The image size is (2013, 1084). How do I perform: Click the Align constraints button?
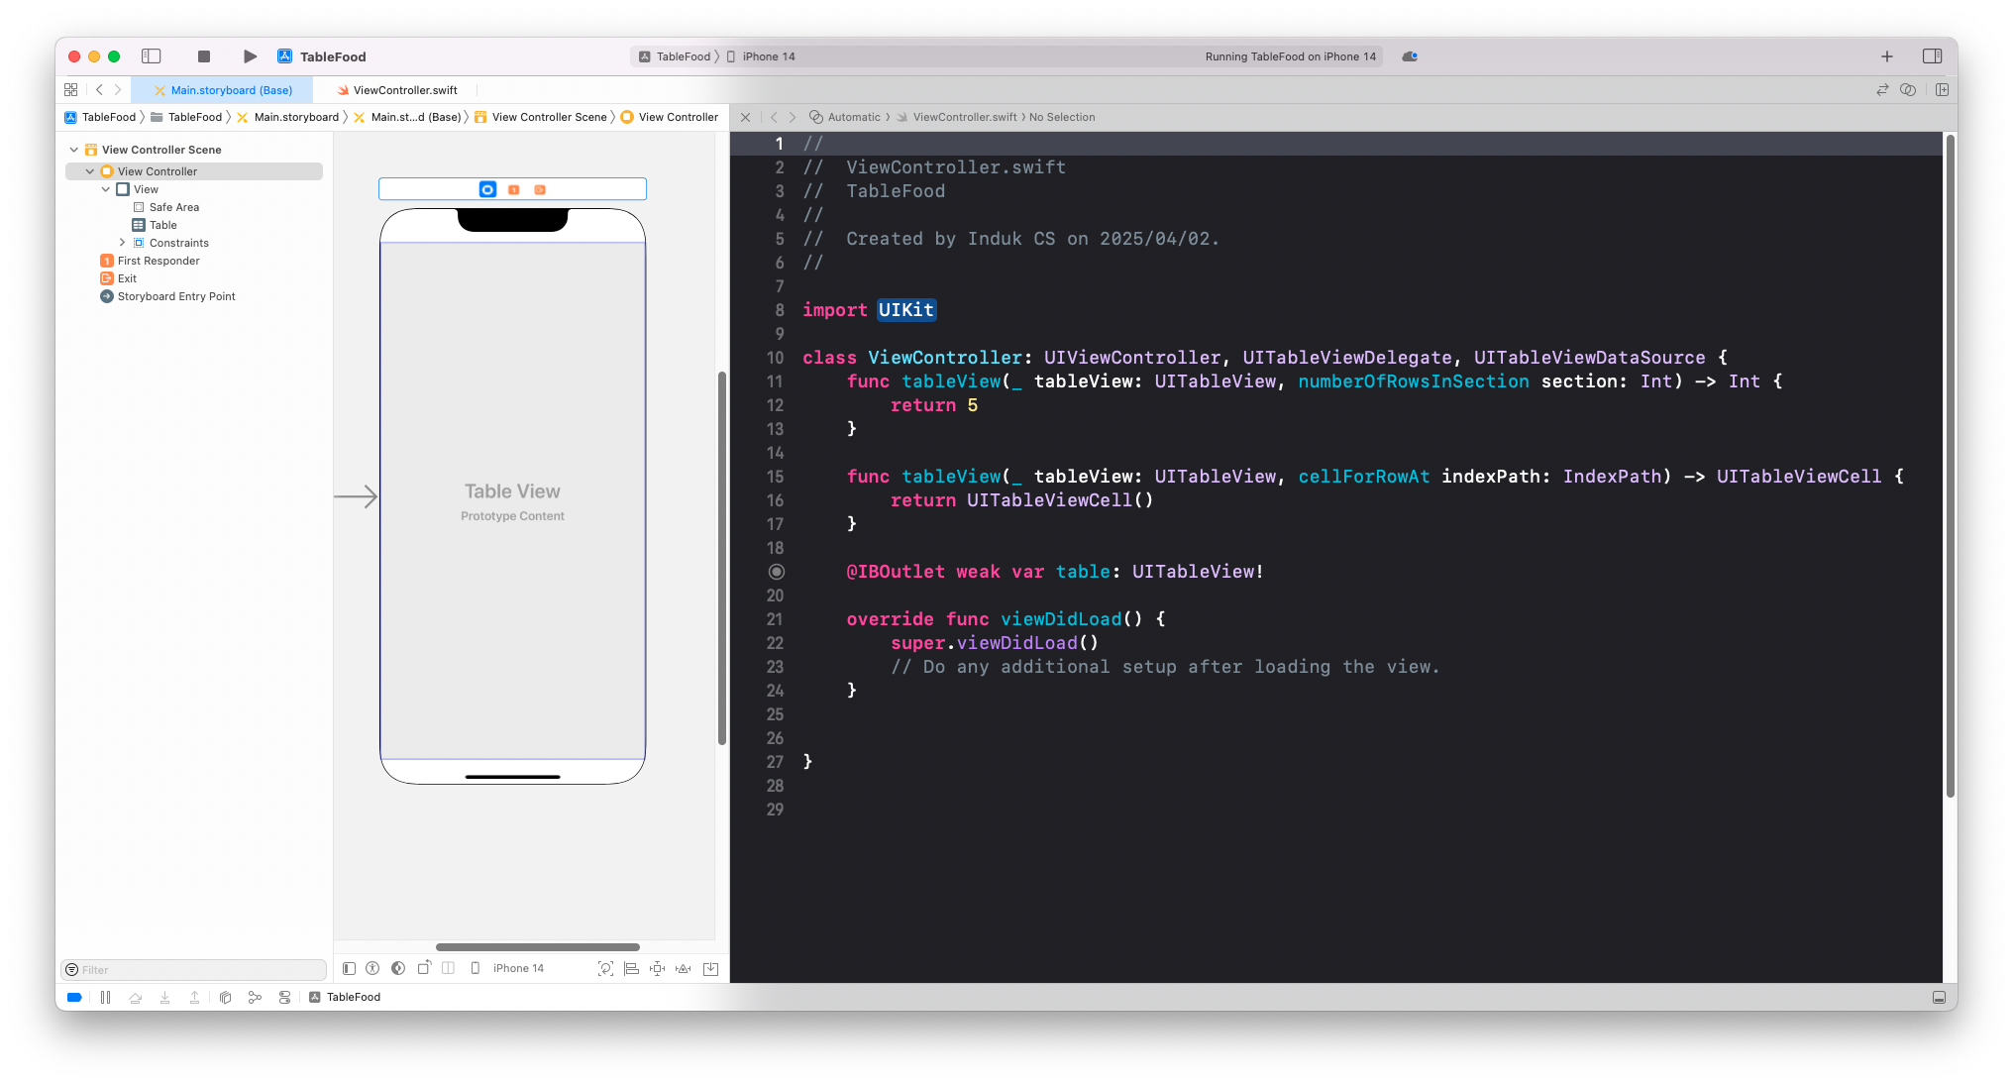pyautogui.click(x=631, y=968)
